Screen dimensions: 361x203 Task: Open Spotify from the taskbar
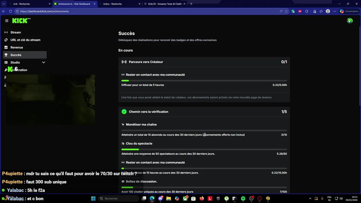pos(243,198)
